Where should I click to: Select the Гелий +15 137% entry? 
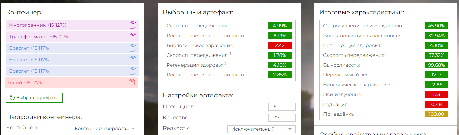(x=72, y=83)
